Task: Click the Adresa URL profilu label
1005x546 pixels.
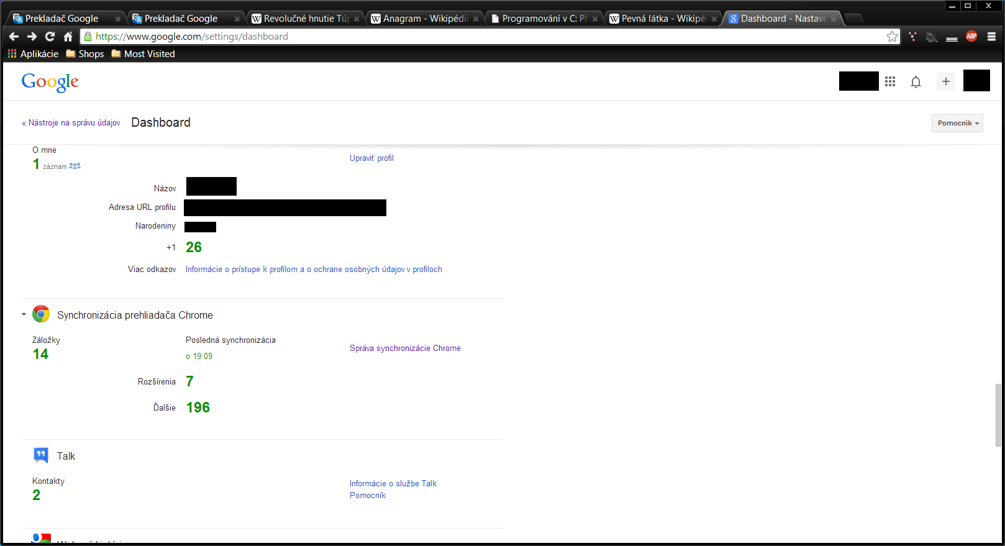Action: click(x=142, y=207)
